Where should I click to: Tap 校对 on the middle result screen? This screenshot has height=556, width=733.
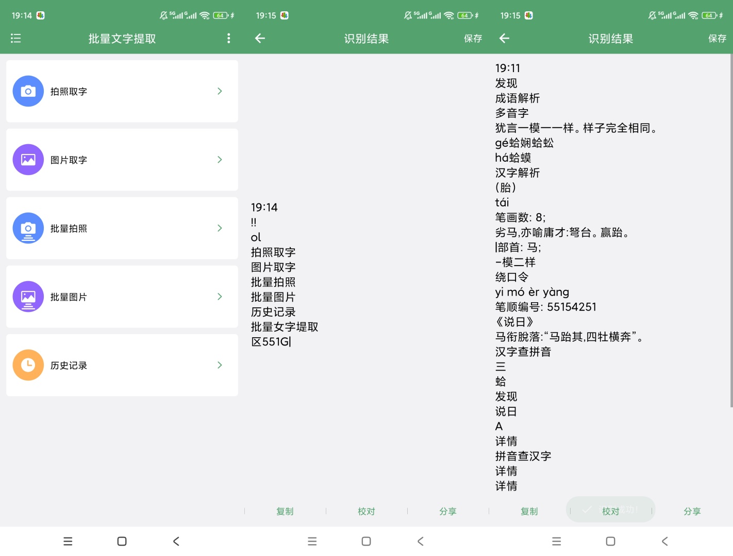(366, 511)
